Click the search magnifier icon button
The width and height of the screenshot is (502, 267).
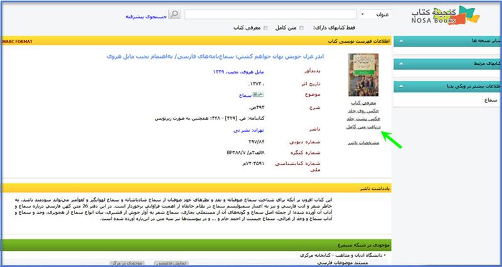[175, 14]
